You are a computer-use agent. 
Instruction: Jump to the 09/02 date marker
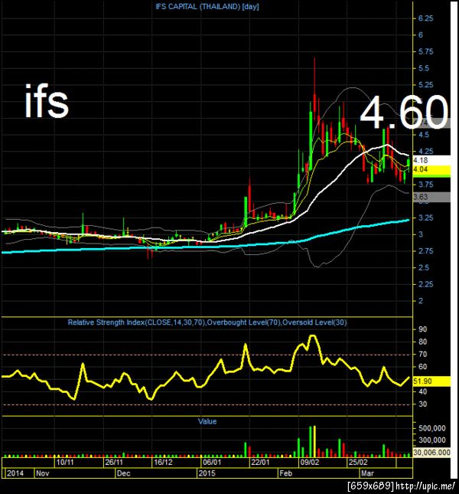[x=310, y=463]
